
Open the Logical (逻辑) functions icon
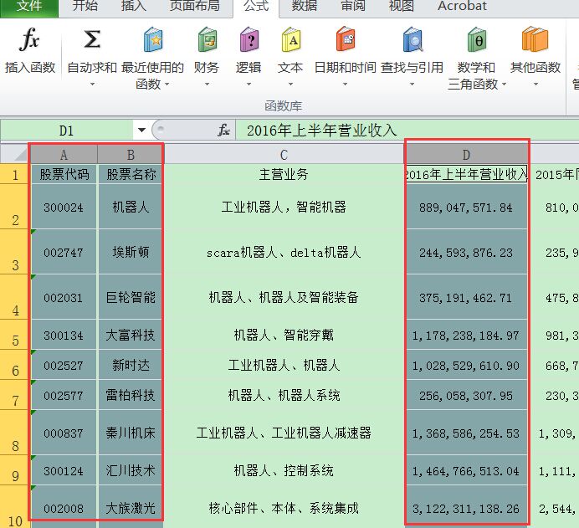point(249,39)
